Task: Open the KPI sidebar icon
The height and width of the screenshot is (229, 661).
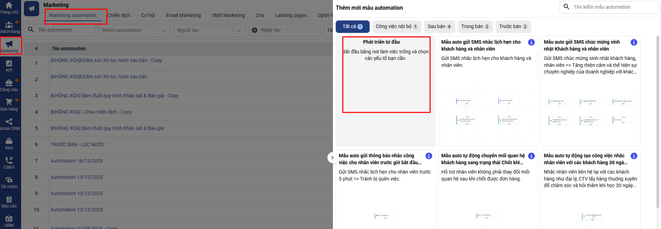Action: coord(9,65)
